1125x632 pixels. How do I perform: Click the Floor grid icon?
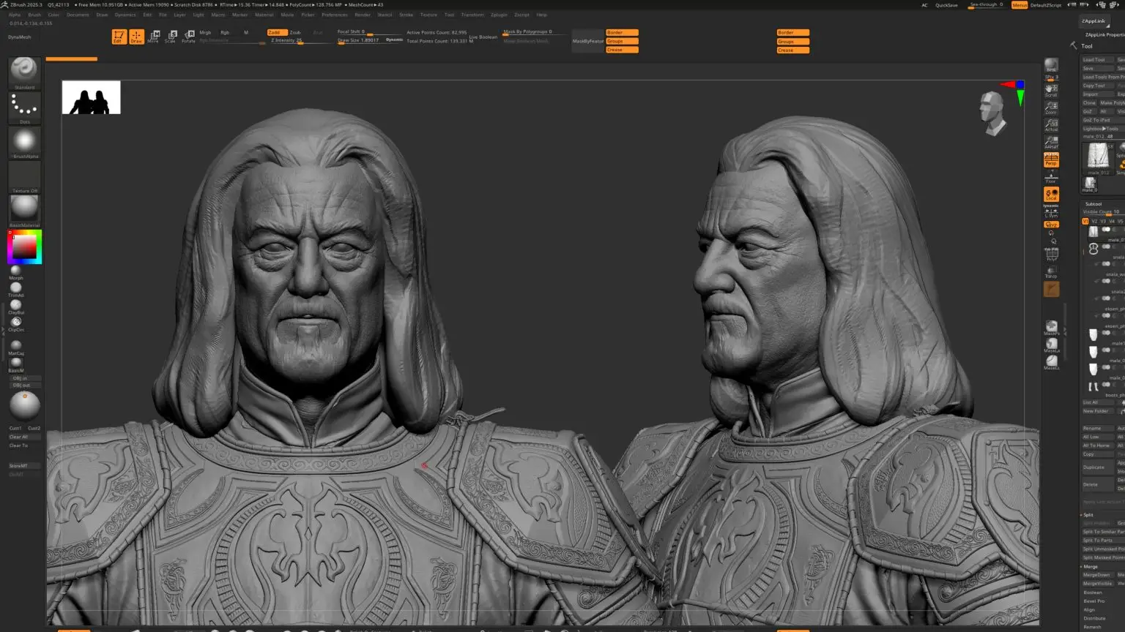(x=1051, y=177)
